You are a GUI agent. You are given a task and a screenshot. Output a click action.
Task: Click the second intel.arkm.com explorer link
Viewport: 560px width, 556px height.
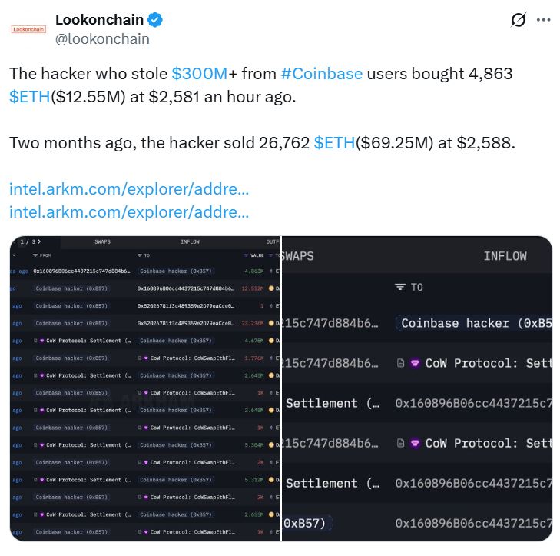[x=129, y=211]
